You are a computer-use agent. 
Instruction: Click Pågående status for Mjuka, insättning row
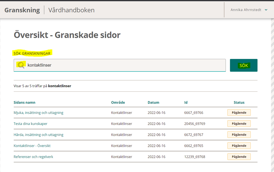tap(239, 113)
